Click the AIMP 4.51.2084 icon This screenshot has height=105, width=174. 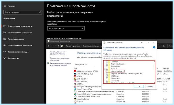pos(75,79)
